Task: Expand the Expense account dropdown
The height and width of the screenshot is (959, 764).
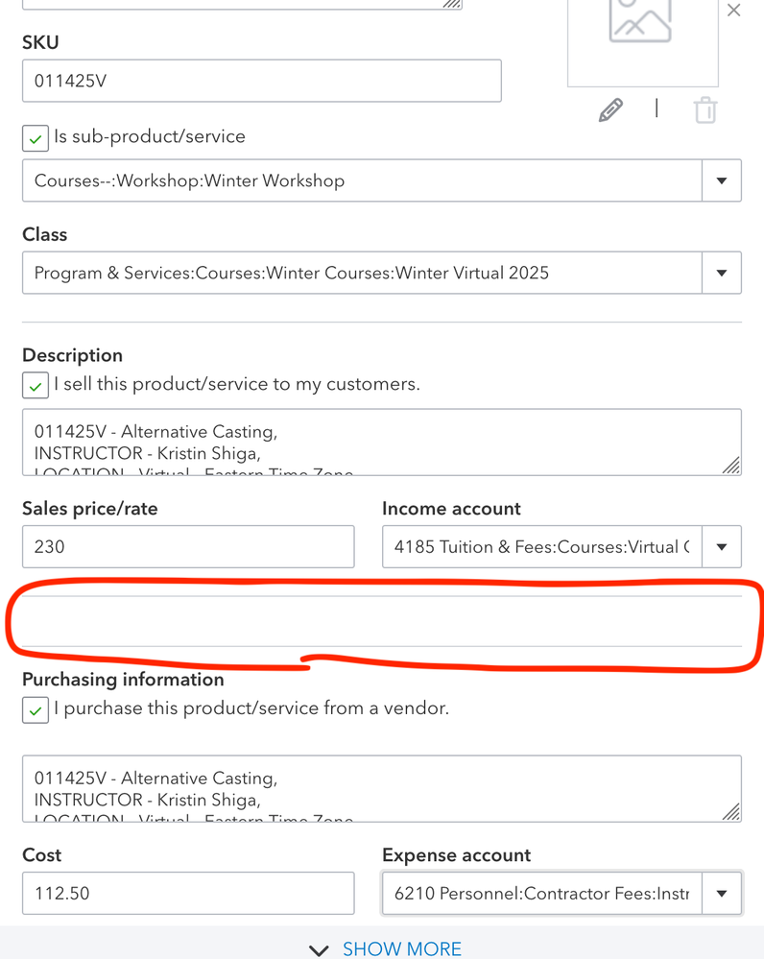Action: coord(722,894)
